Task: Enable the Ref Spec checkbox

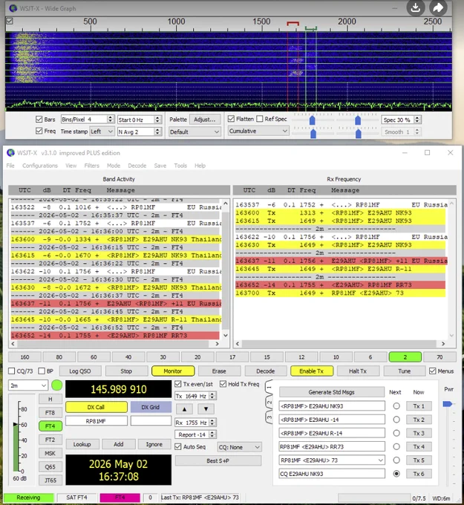Action: [x=260, y=119]
